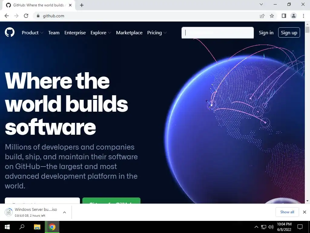The height and width of the screenshot is (233, 310).
Task: Bookmark this tab with the star icon
Action: [x=272, y=16]
